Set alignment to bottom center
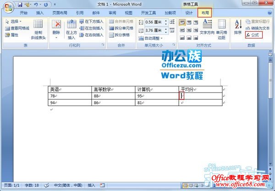Image resolution: width=275 pixels, height=191 pixels. pos(189,38)
